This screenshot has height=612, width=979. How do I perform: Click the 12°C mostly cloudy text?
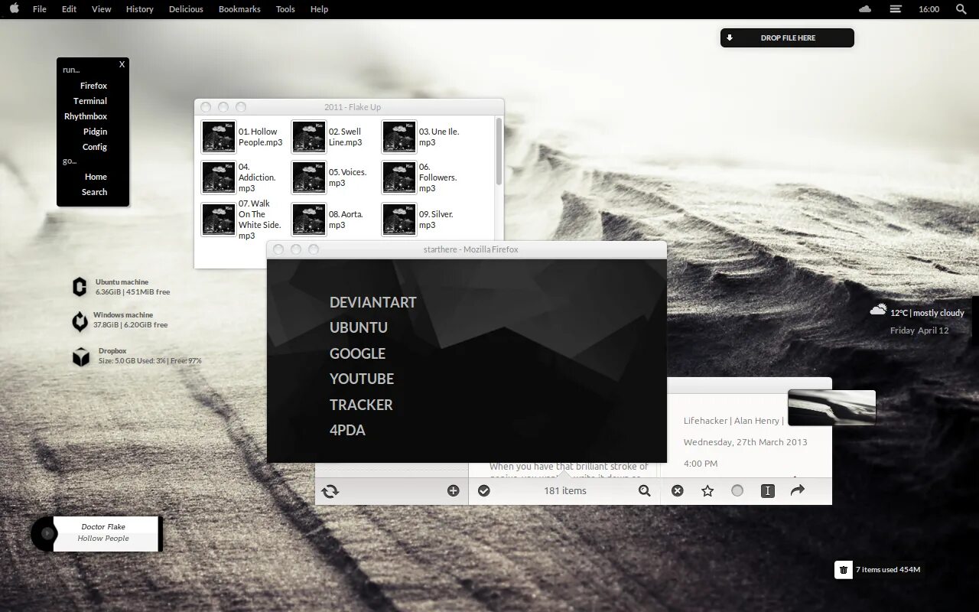coord(927,313)
